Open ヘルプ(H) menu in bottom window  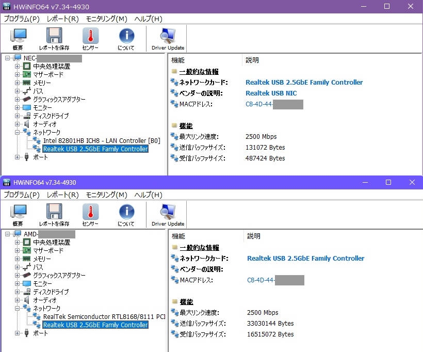149,195
